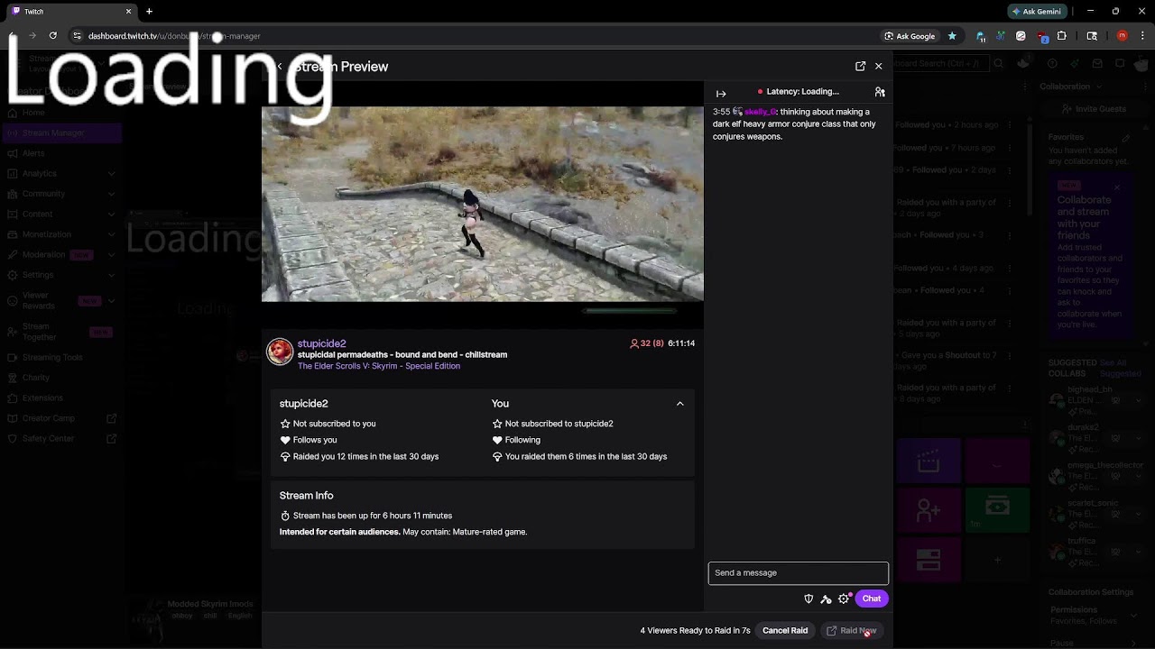This screenshot has width=1155, height=649.
Task: Click Ask Gemini button
Action: 1036,12
